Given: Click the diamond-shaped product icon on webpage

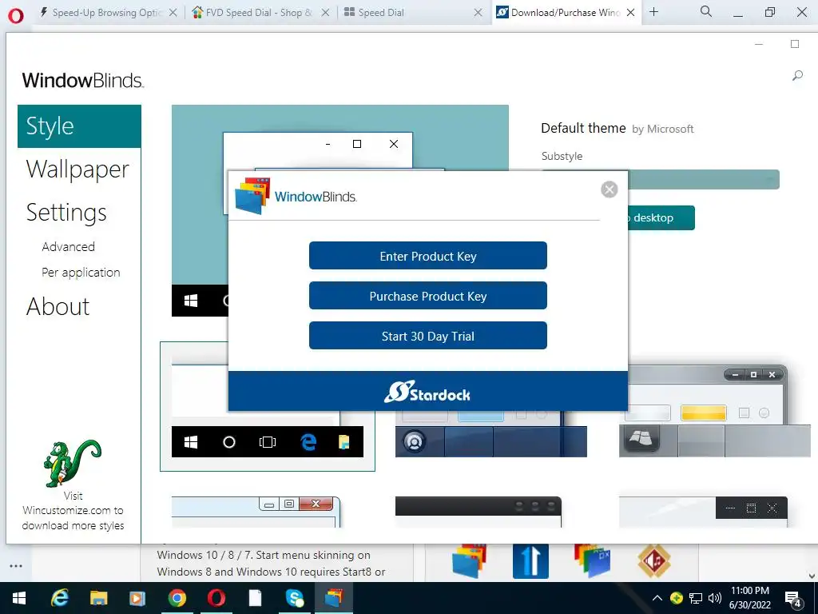Looking at the screenshot, I should [653, 560].
